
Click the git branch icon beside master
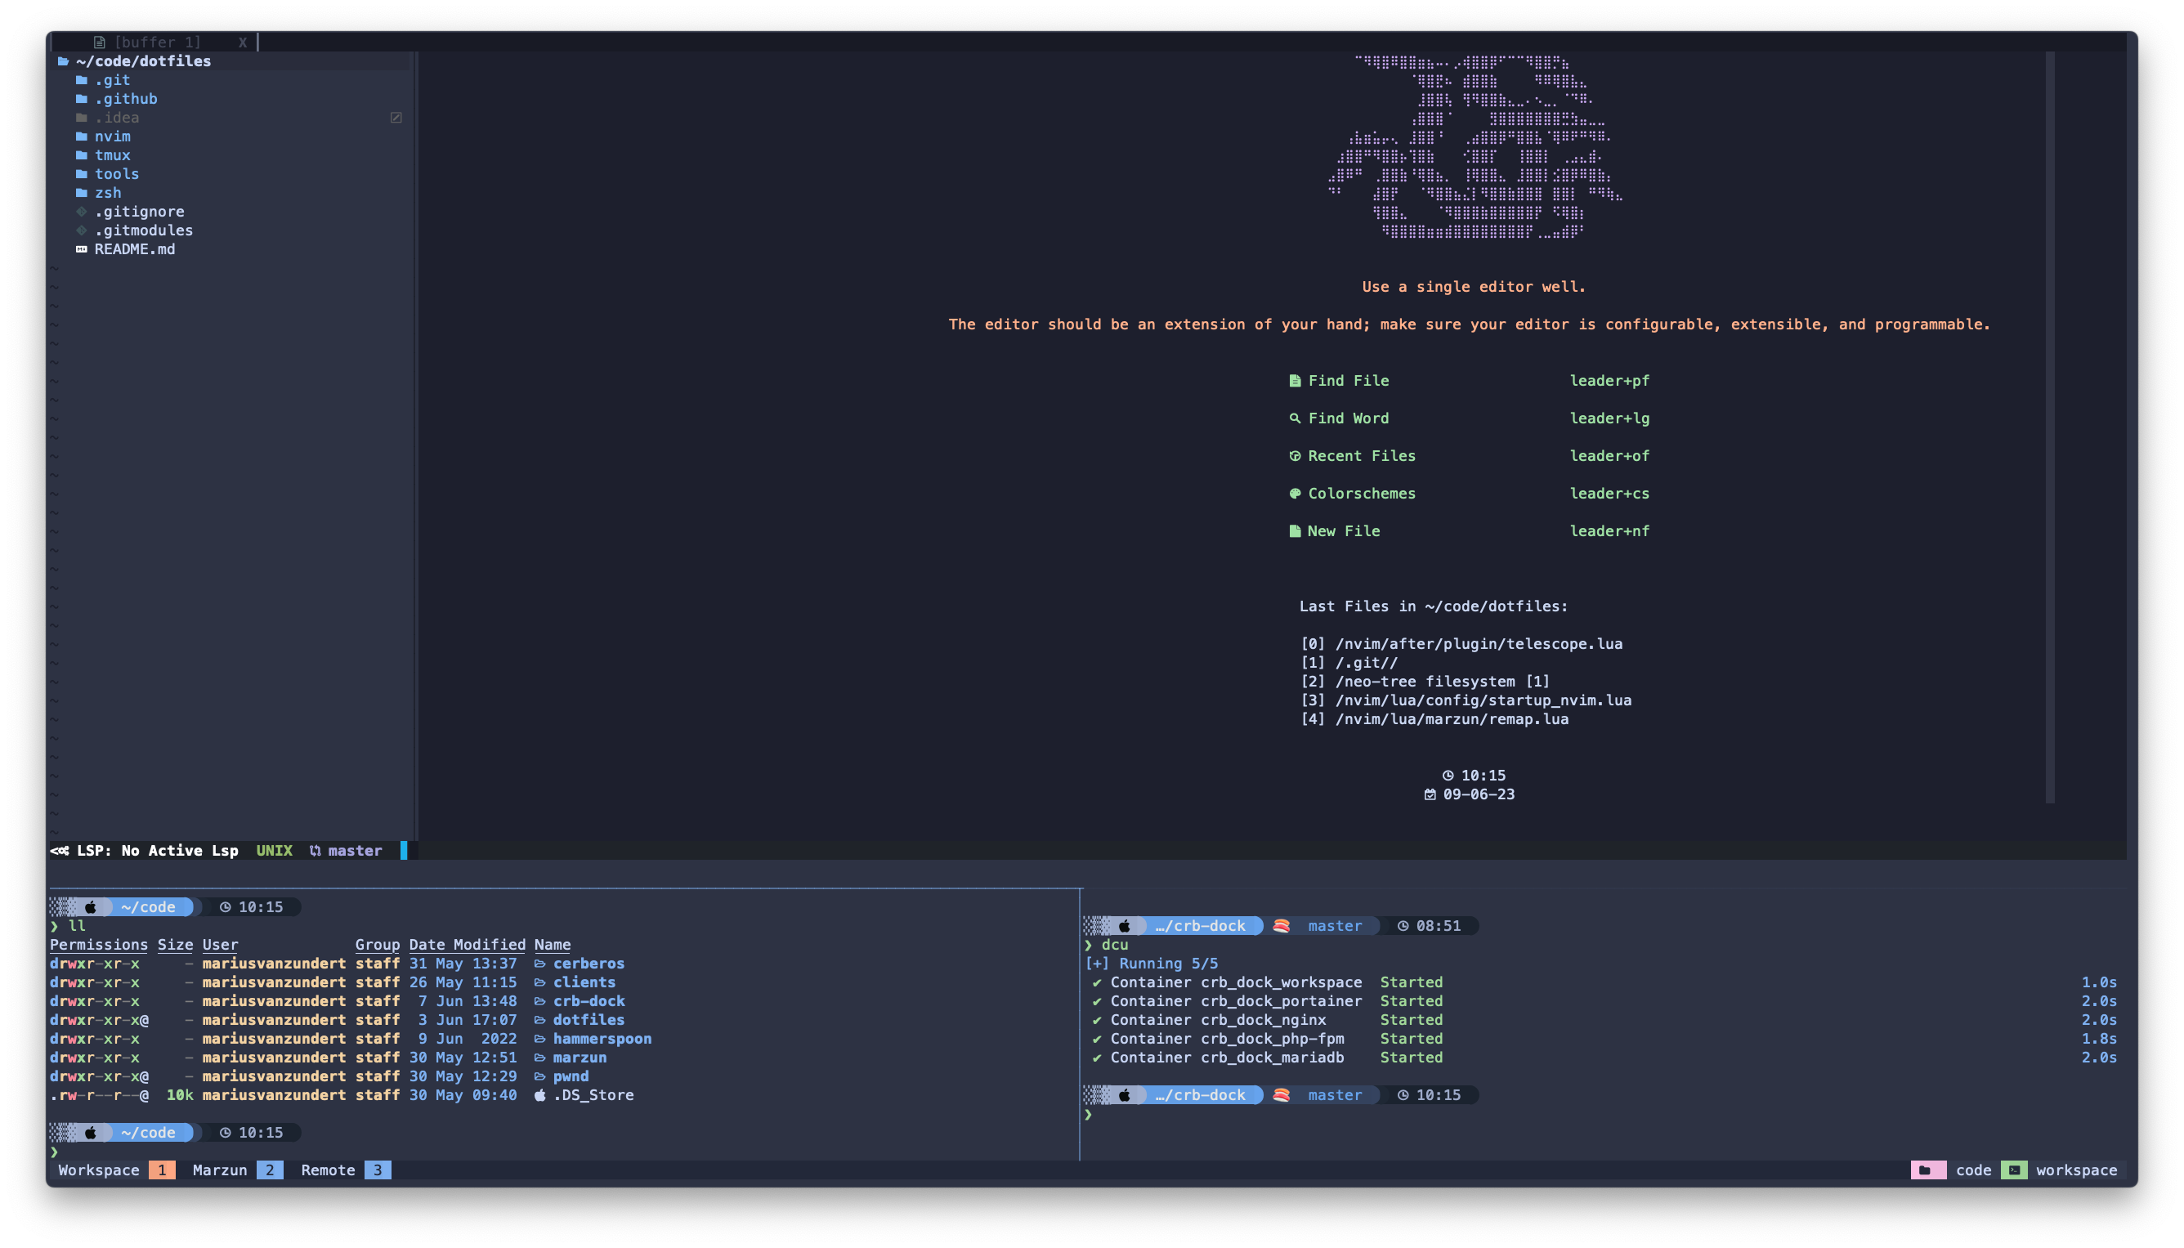click(314, 850)
